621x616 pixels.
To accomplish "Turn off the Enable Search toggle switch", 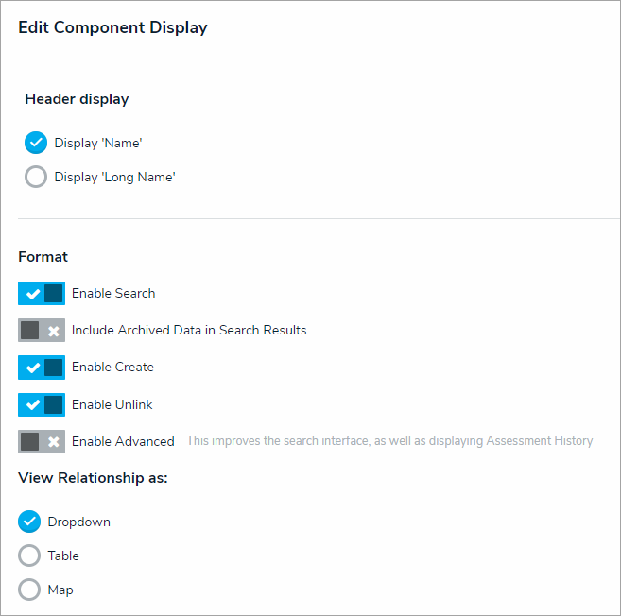I will coord(42,293).
